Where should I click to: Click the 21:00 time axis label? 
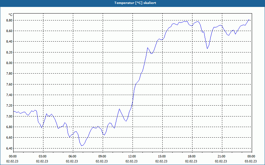pyautogui.click(x=221, y=156)
